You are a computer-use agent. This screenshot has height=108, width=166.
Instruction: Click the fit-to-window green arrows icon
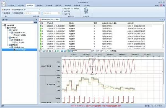pos(58,51)
